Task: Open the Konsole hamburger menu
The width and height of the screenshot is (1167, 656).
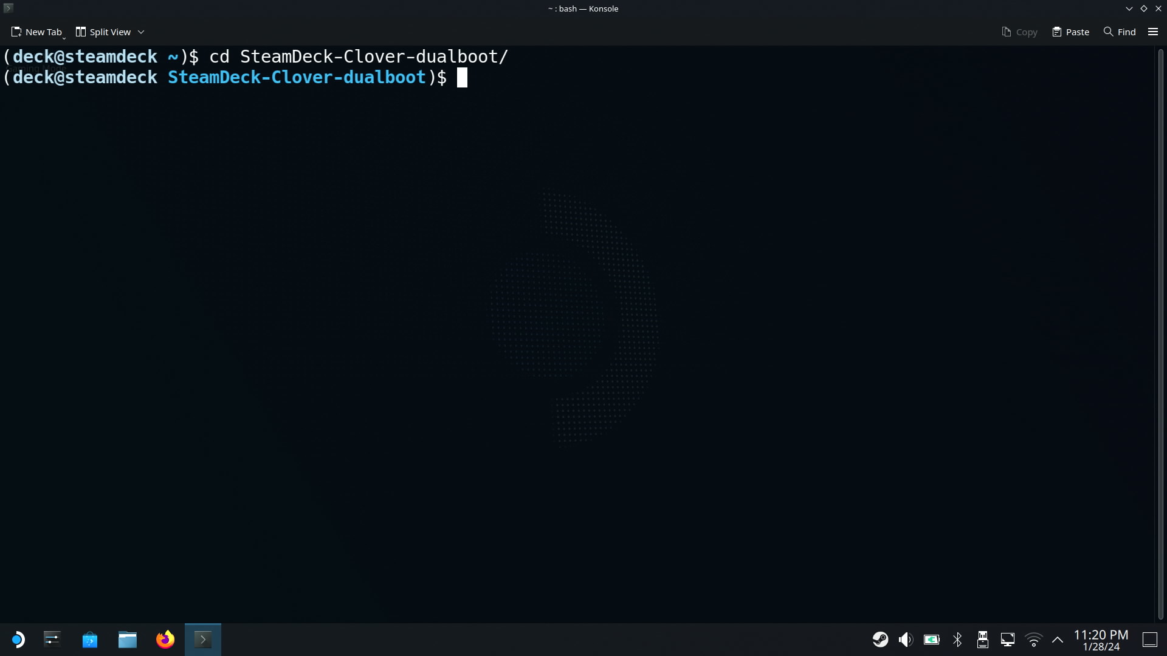Action: (x=1152, y=32)
